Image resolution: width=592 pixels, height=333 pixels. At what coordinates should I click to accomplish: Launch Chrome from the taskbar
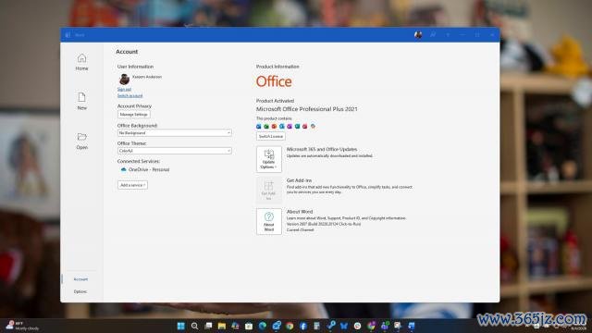point(290,326)
